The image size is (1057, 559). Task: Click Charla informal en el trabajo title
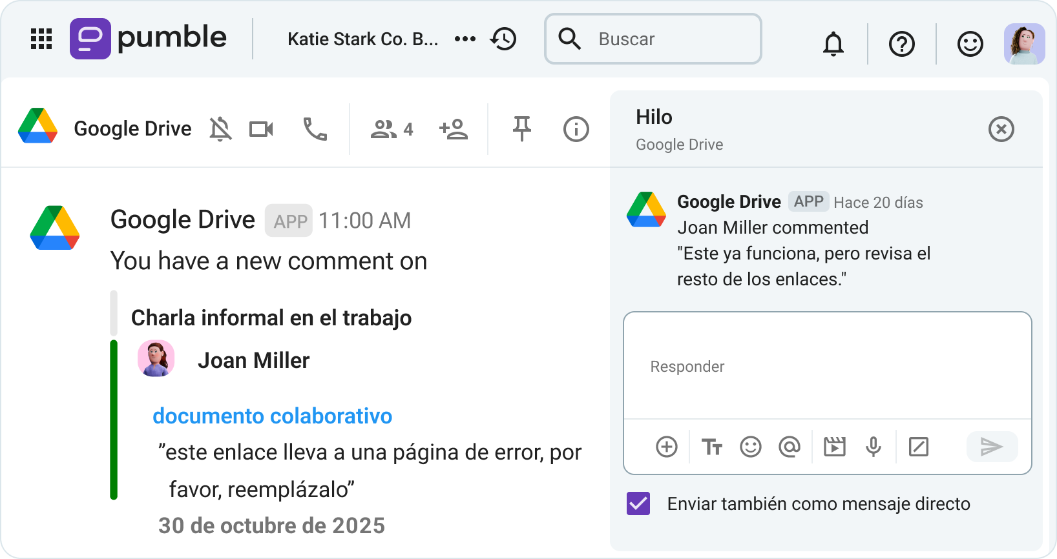coord(271,318)
